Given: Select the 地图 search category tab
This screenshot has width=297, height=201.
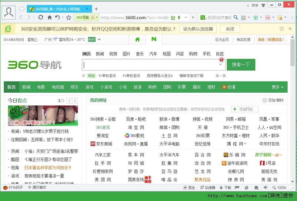Looking at the screenshot, I should (167, 54).
